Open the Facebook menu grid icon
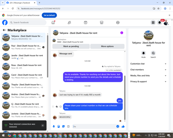This screenshot has width=173, height=138. (153, 22)
